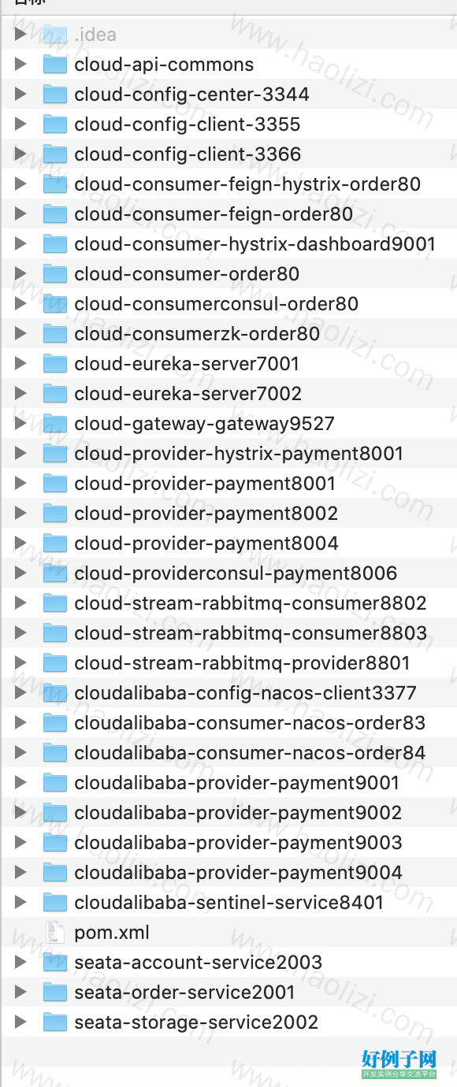Click the cloudalibaba-sentinel-service8401 folder icon

pyautogui.click(x=55, y=903)
